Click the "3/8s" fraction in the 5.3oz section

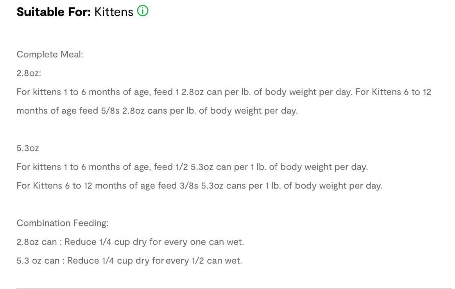[x=189, y=186]
